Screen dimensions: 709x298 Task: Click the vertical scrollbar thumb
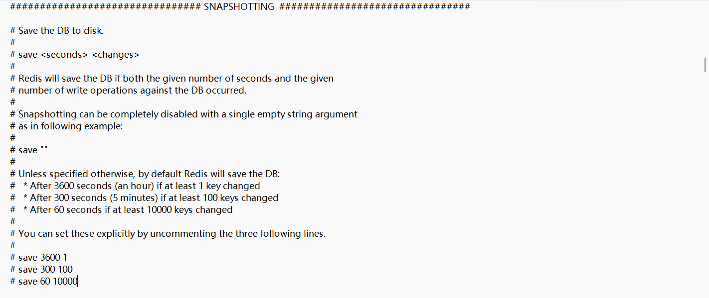(705, 65)
